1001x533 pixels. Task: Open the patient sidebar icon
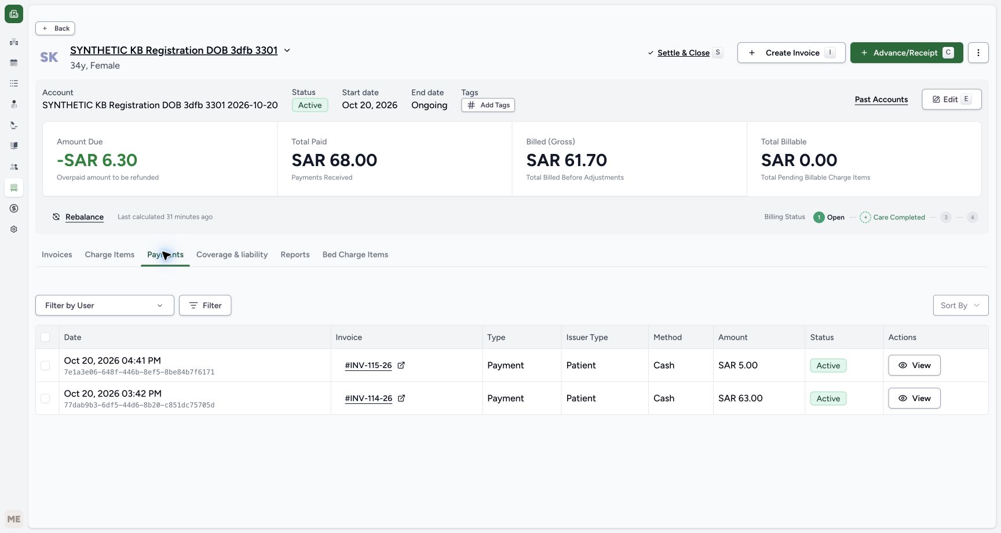pyautogui.click(x=14, y=104)
